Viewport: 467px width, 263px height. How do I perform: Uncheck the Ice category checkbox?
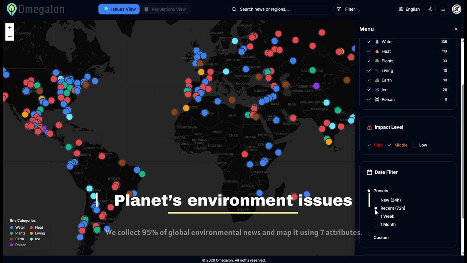369,90
